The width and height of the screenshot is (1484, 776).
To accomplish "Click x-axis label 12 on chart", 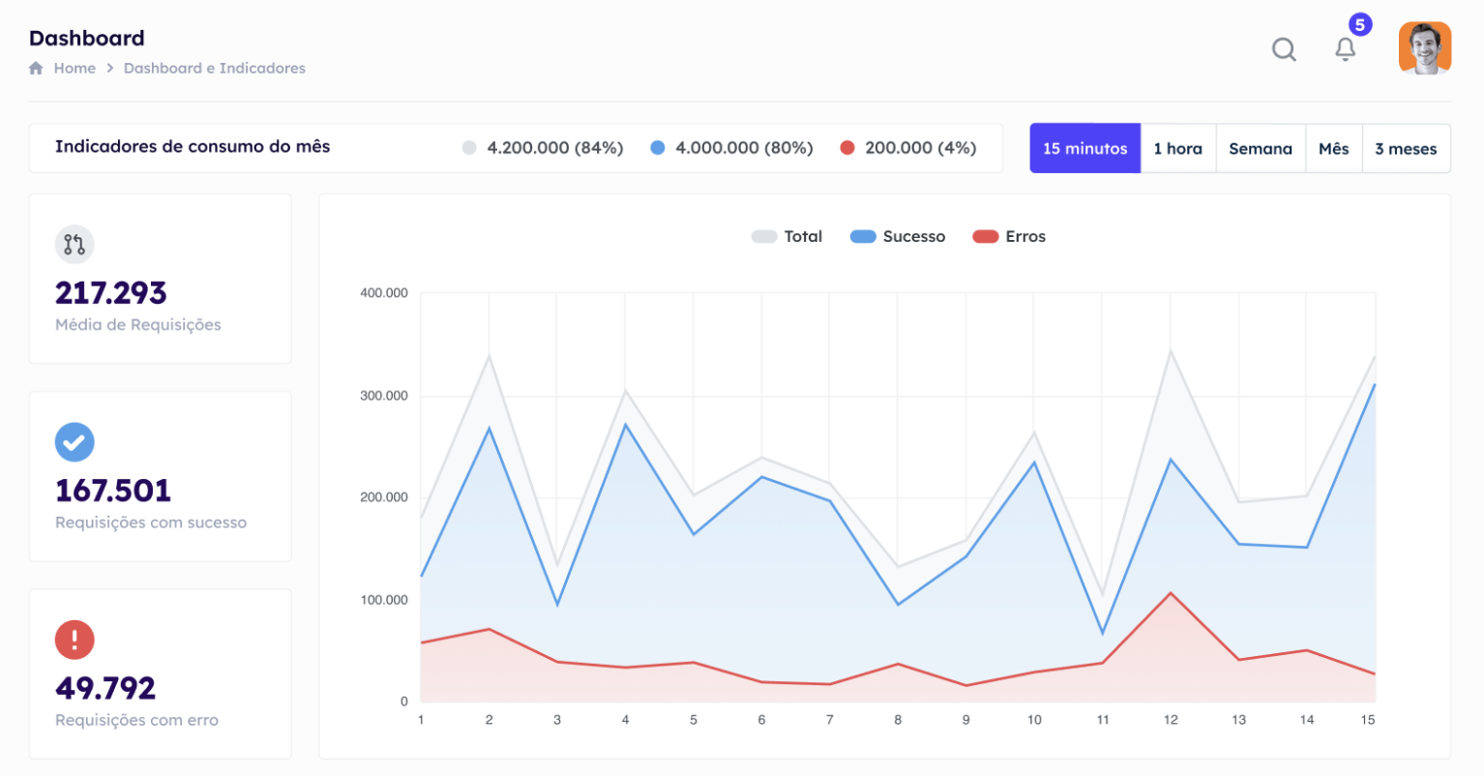I will [1171, 720].
